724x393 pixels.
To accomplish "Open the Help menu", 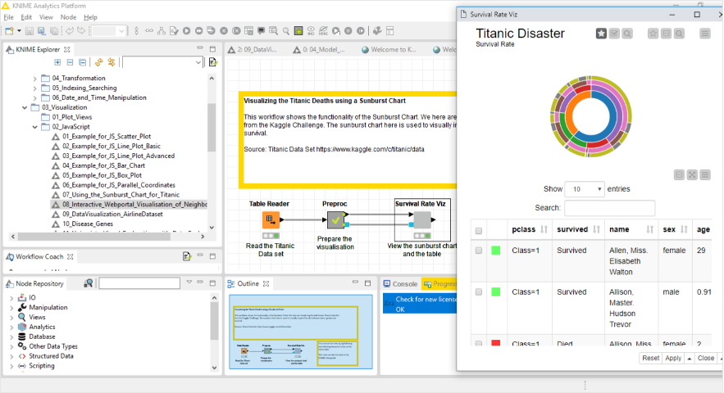I will pyautogui.click(x=90, y=17).
